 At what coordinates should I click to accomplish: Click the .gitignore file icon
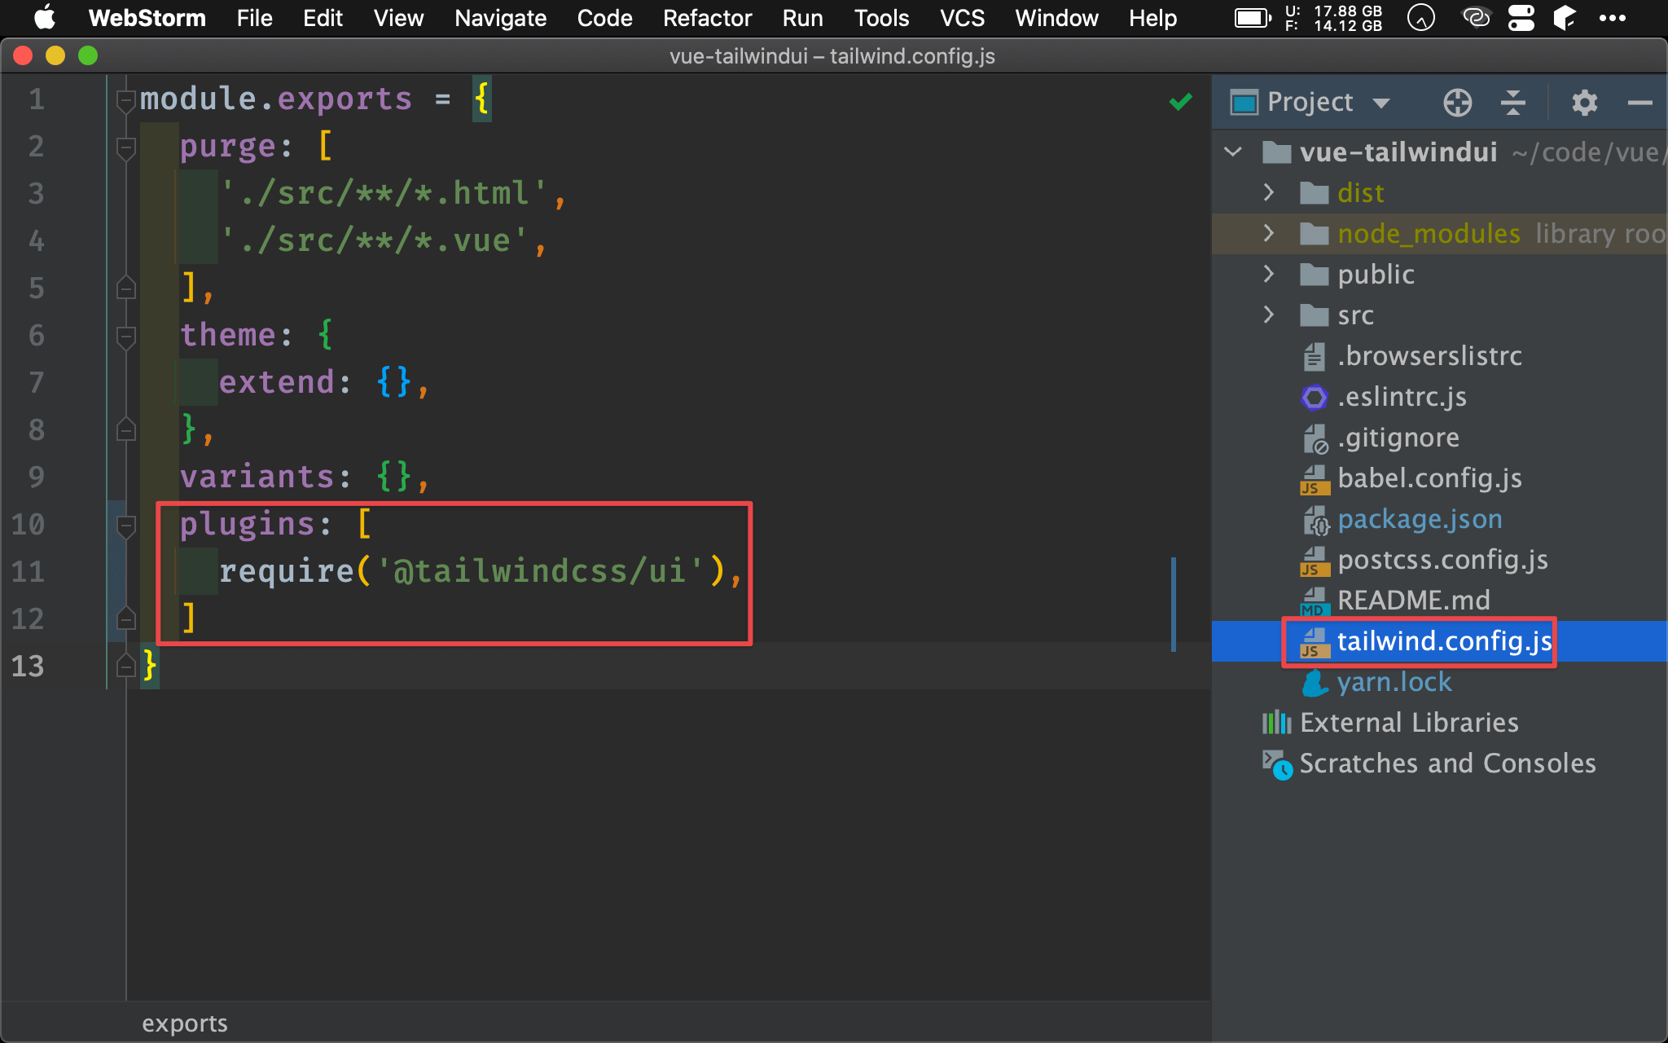click(1315, 438)
